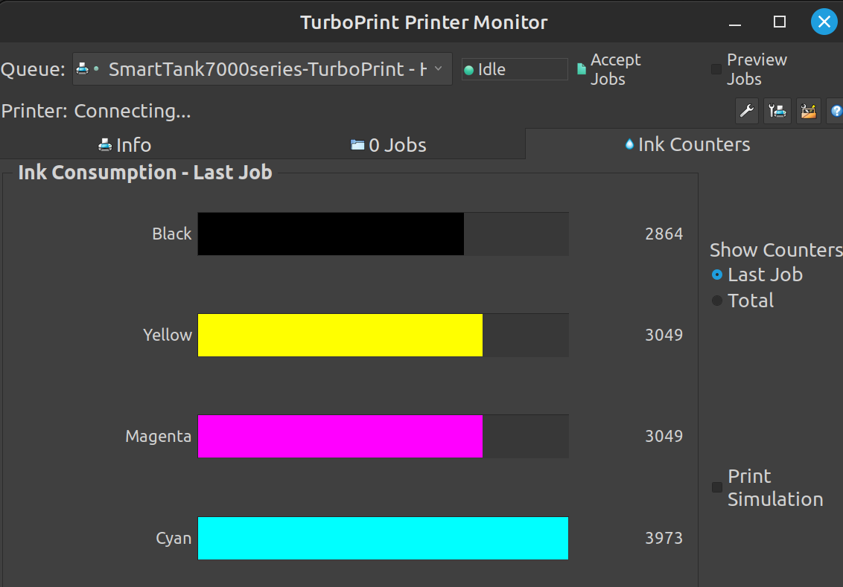Click the magenta ink consumption bar
Screen dimensions: 843x587
pos(340,436)
